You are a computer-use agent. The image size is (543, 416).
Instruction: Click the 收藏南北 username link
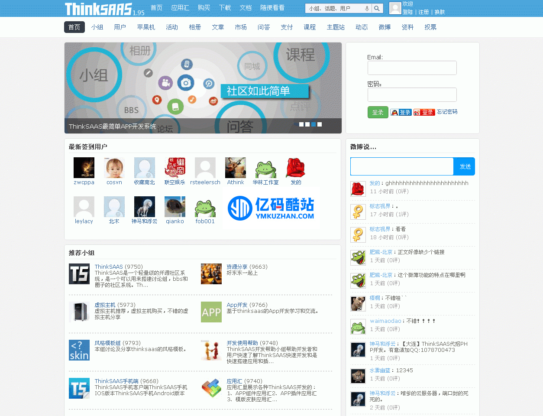click(145, 182)
